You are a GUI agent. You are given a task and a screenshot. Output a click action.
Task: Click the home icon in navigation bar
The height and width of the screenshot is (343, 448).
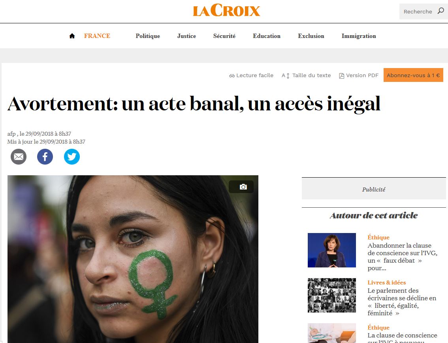72,36
